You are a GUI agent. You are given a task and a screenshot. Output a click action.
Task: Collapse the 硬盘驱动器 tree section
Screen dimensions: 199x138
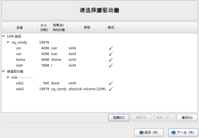click(x=3, y=71)
